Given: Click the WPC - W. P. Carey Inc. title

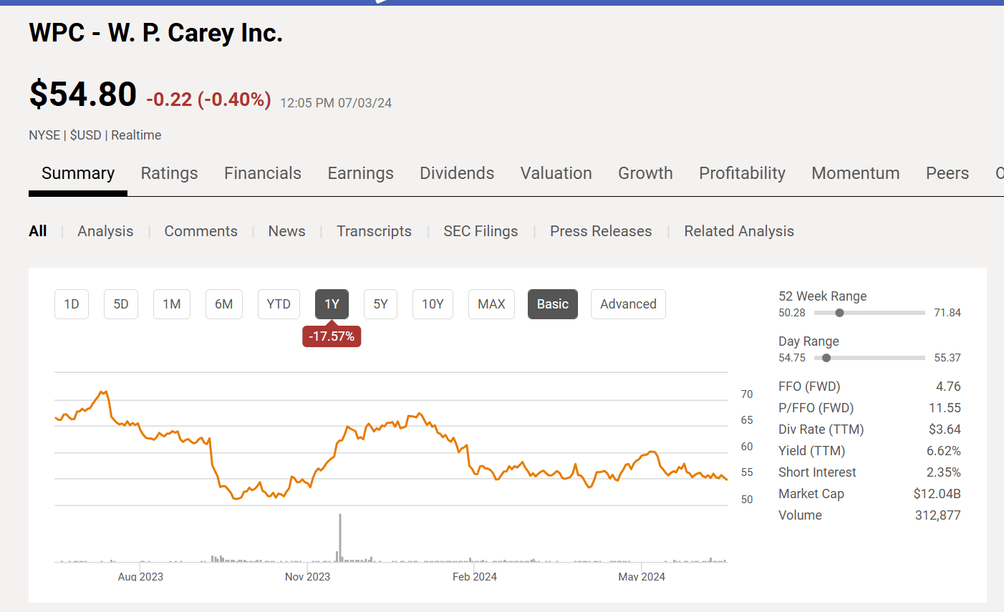Looking at the screenshot, I should [156, 33].
